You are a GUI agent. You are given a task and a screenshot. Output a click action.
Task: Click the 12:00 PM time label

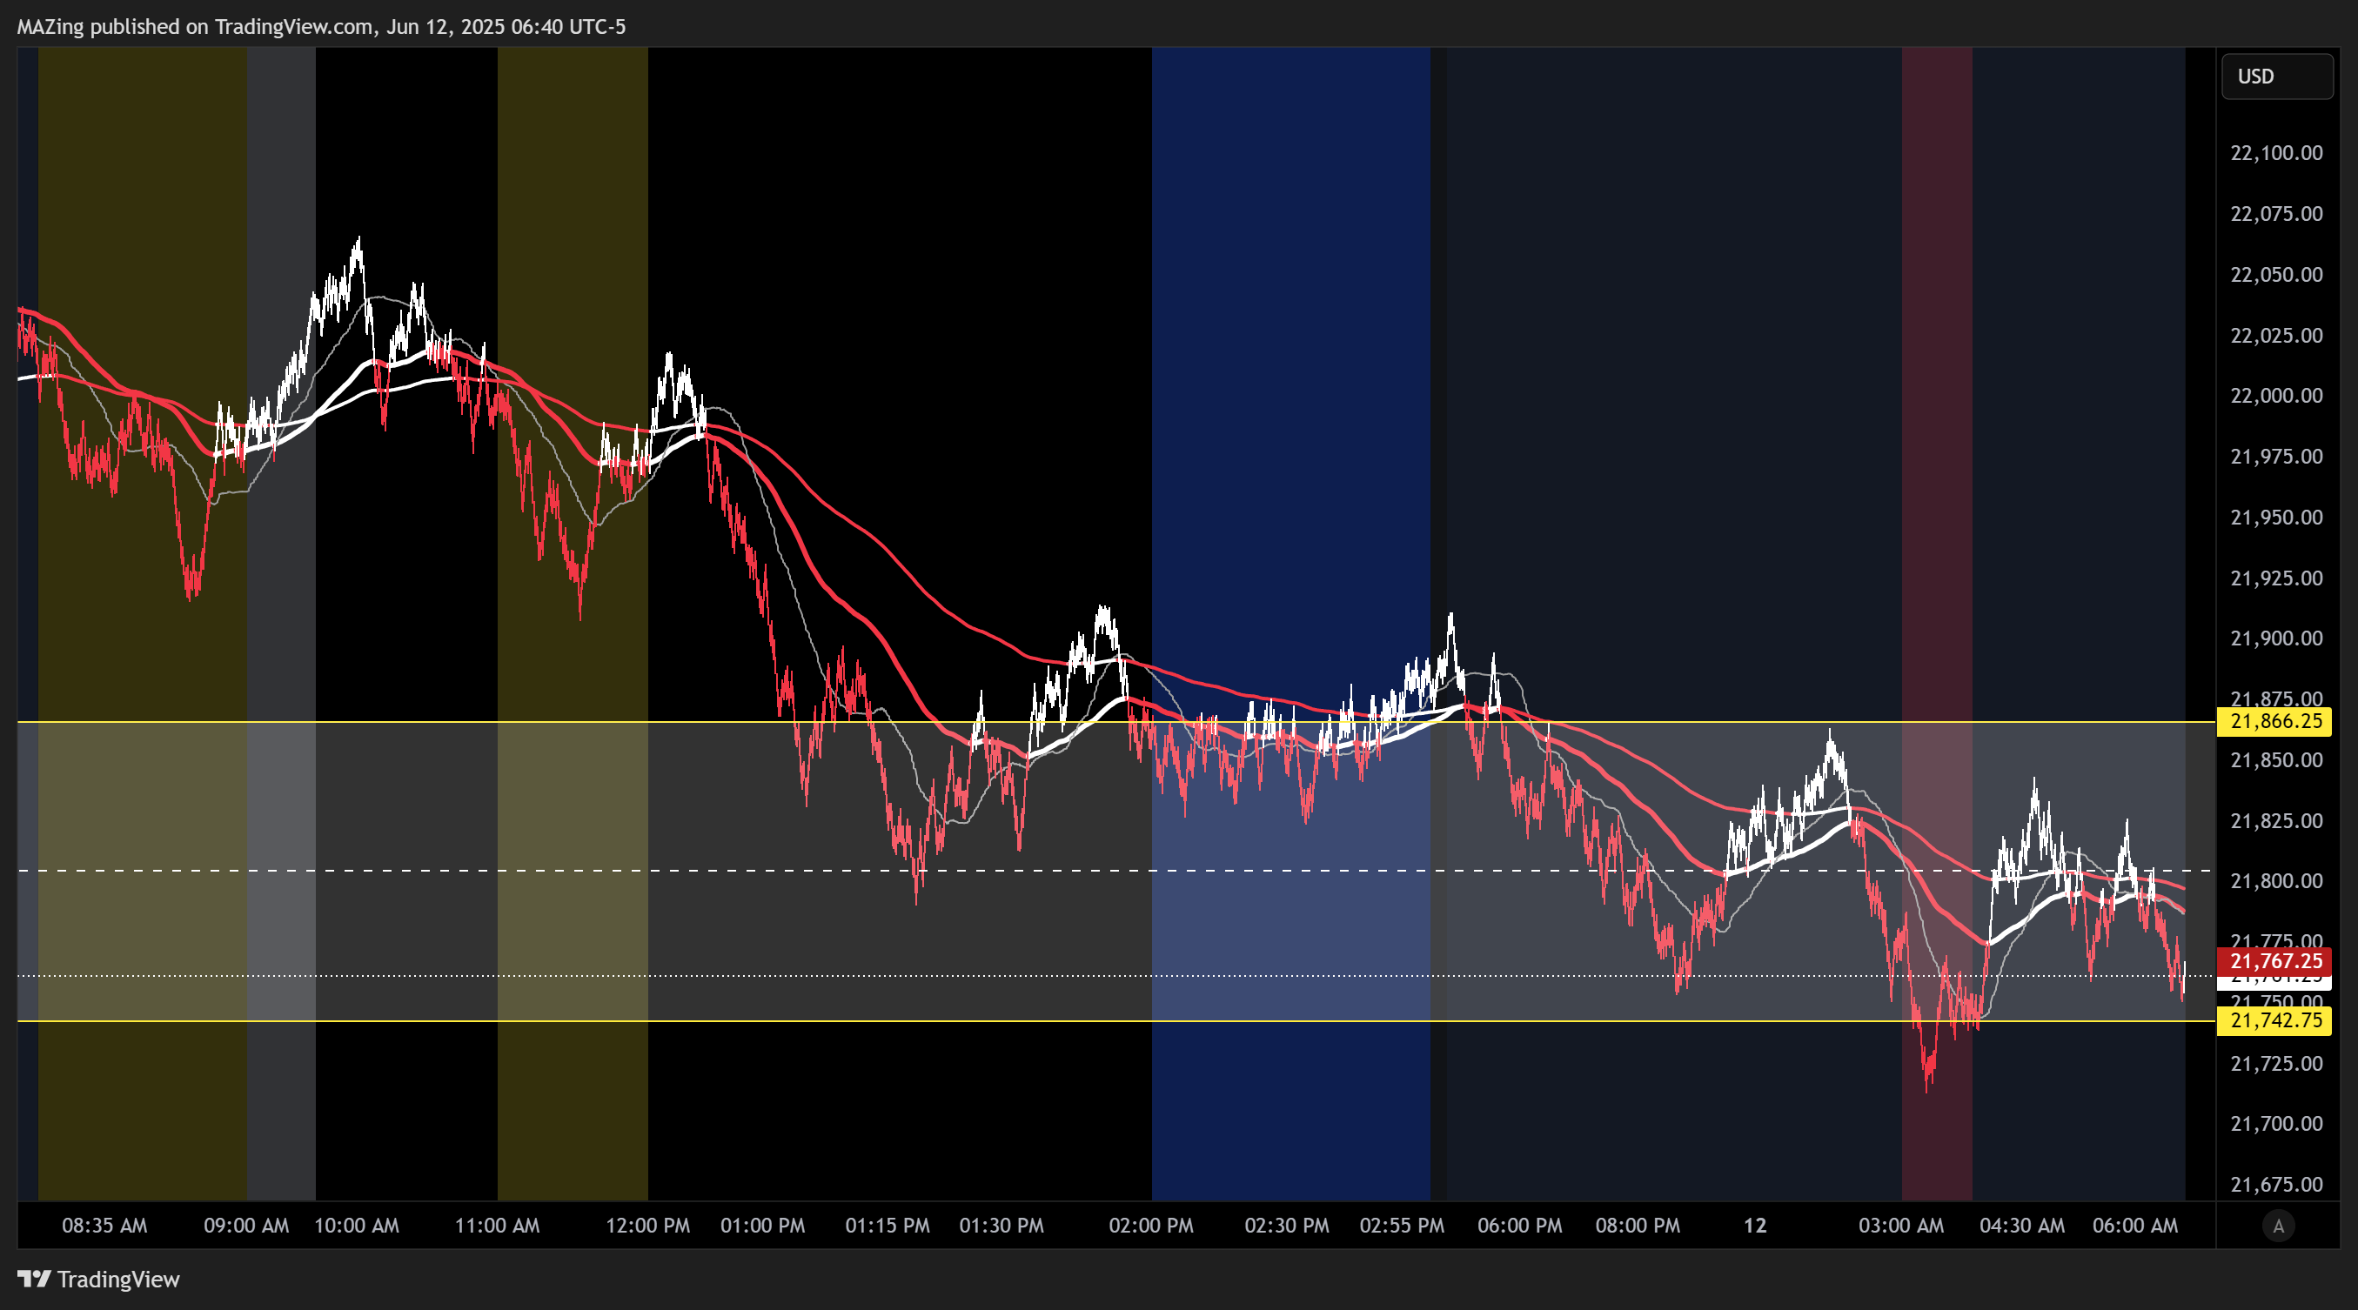(x=648, y=1226)
